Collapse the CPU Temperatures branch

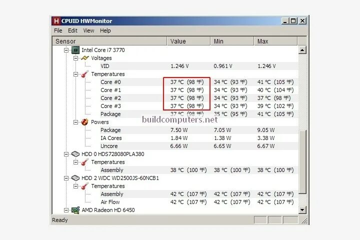(75, 74)
